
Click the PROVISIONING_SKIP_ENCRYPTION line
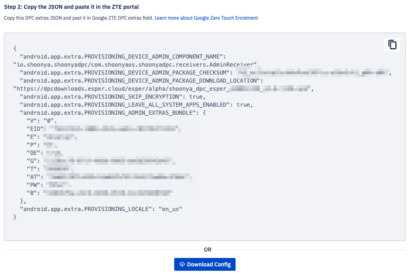[112, 97]
